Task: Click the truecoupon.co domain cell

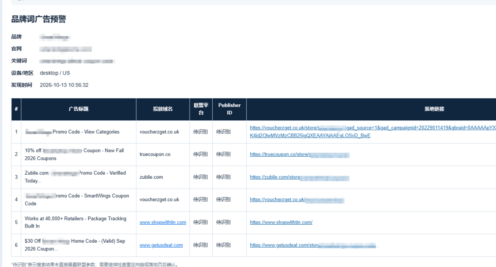Action: coord(155,154)
